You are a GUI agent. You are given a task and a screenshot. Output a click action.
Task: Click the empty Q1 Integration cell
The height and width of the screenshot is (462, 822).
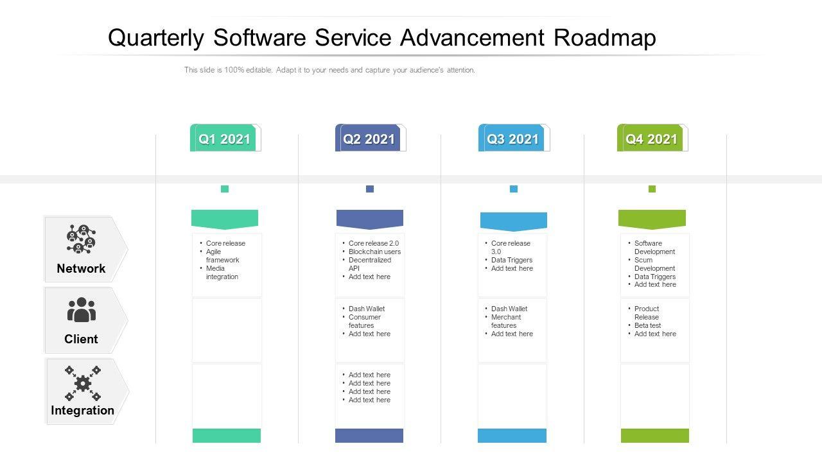(x=227, y=396)
